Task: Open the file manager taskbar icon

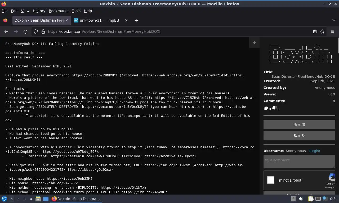Action: click(38, 199)
